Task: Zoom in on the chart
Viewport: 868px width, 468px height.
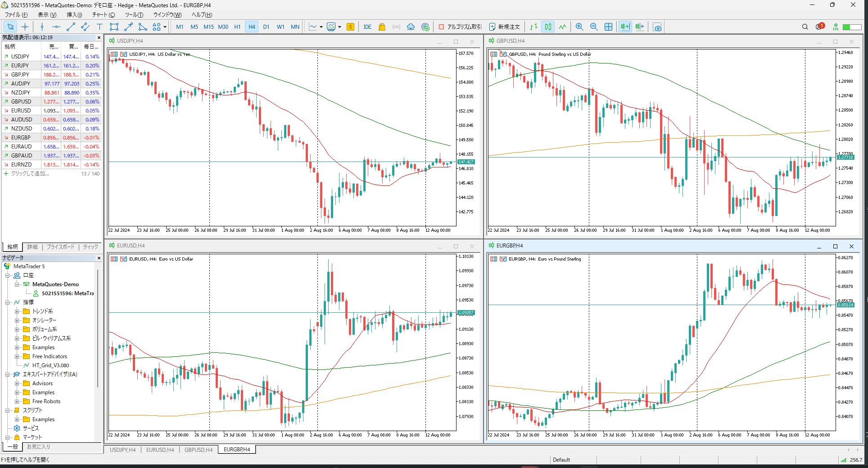Action: point(579,27)
